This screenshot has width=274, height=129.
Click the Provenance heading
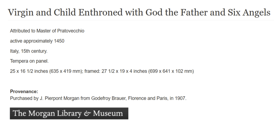24,91
